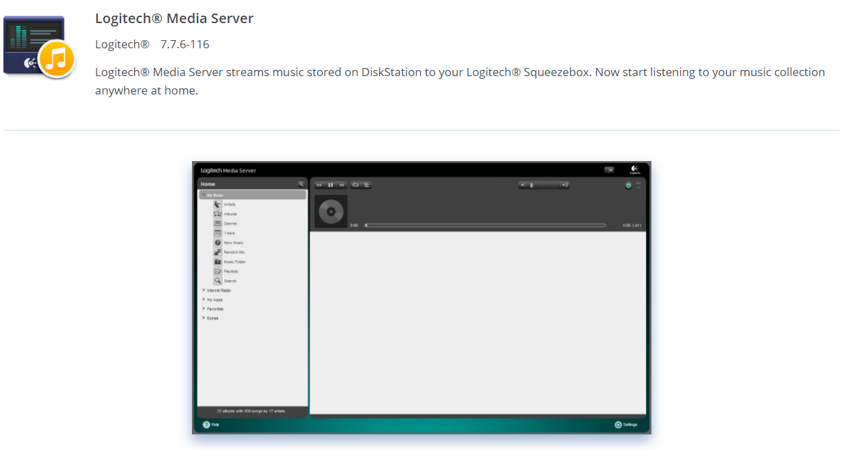Click the album art disc thumbnail
842x450 pixels.
(x=331, y=211)
